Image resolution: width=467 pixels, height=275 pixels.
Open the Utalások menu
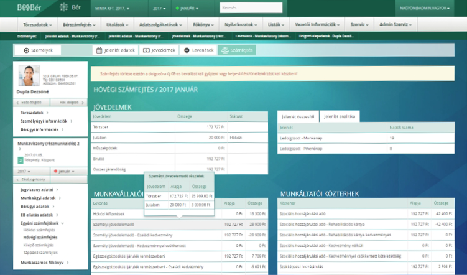pos(118,25)
